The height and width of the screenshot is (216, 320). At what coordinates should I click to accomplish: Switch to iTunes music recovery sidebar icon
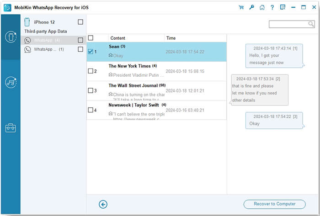click(10, 82)
